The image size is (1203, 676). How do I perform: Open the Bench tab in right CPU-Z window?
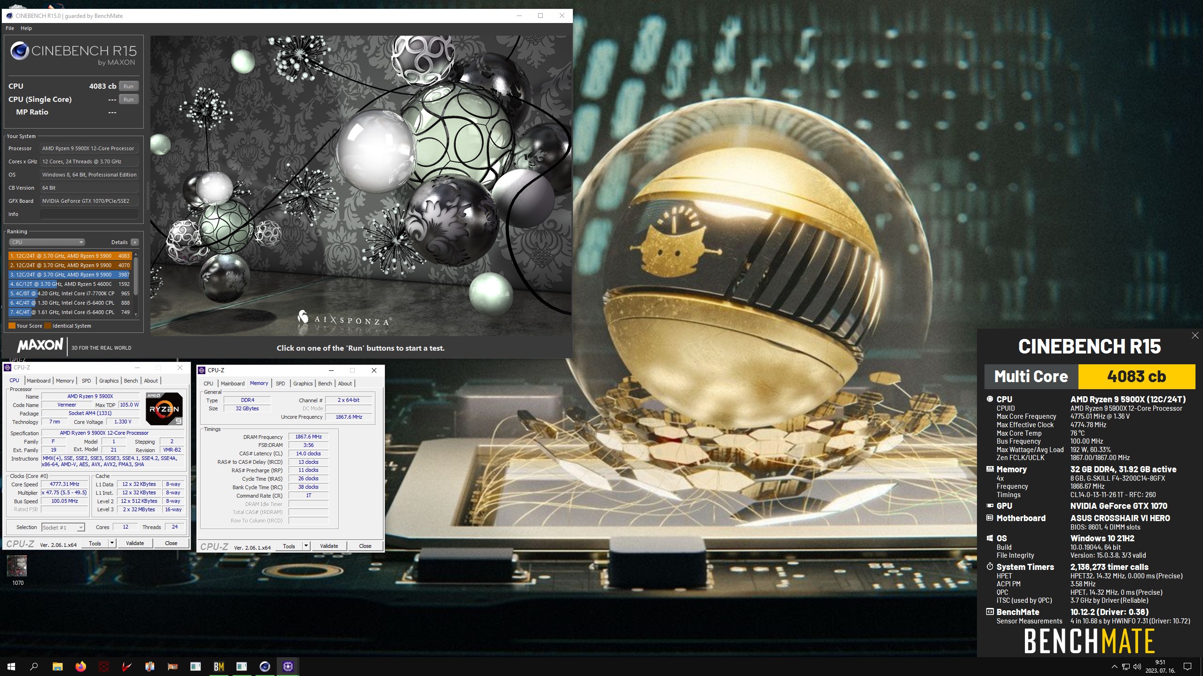325,384
